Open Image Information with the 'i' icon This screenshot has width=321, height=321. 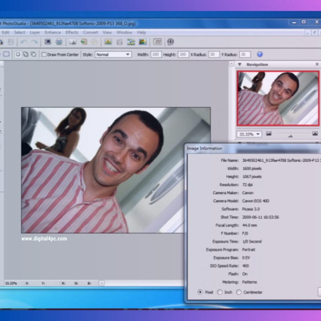(171, 42)
